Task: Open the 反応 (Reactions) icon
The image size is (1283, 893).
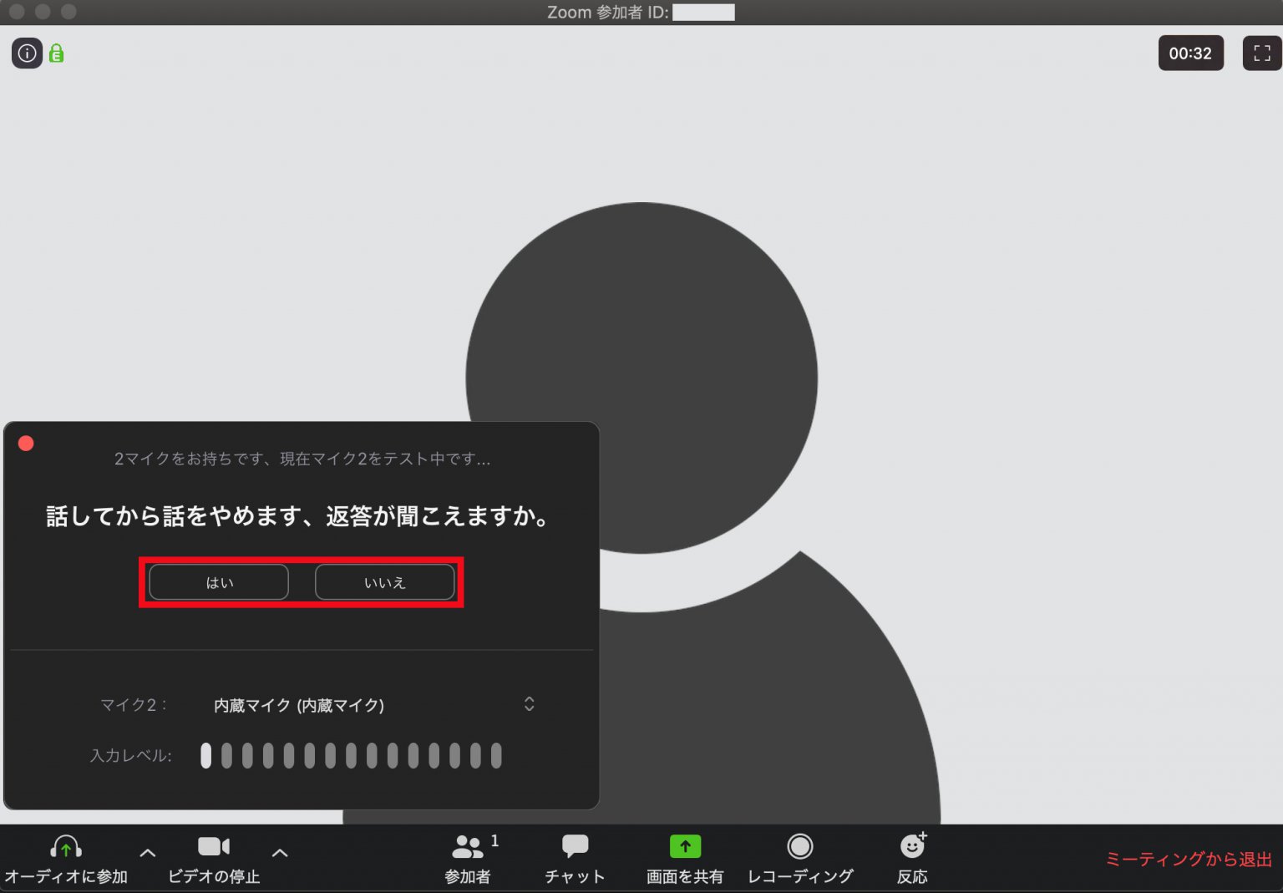Action: 912,847
